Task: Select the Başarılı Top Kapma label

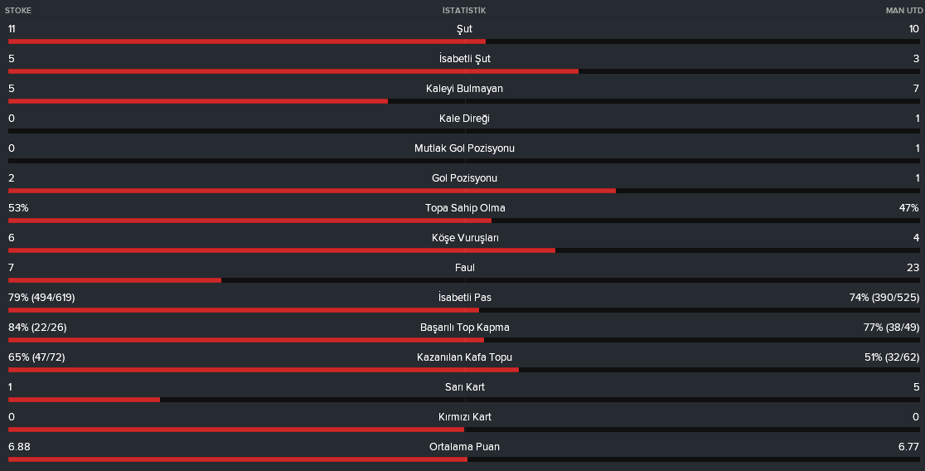Action: tap(464, 328)
